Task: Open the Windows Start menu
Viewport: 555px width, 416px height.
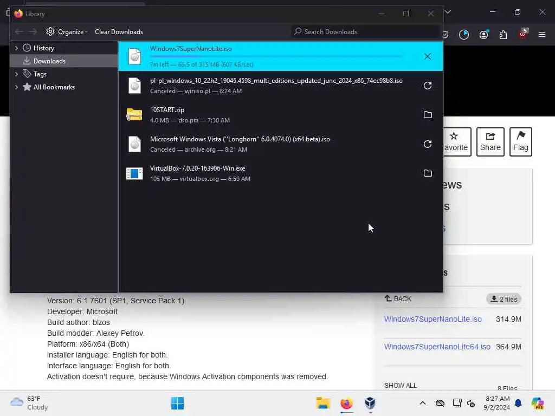Action: click(177, 403)
